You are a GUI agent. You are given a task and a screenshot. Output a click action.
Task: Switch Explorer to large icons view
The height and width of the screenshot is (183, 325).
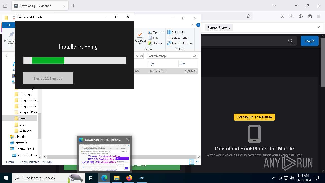coord(197,162)
